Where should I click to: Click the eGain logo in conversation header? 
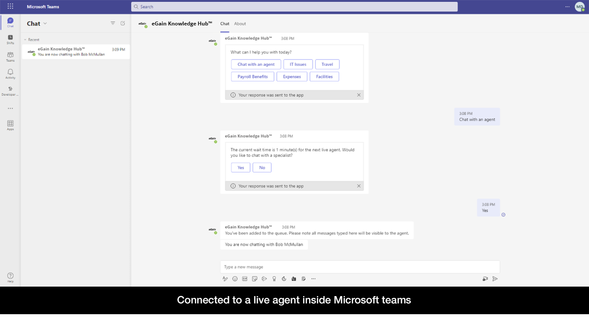pyautogui.click(x=142, y=24)
